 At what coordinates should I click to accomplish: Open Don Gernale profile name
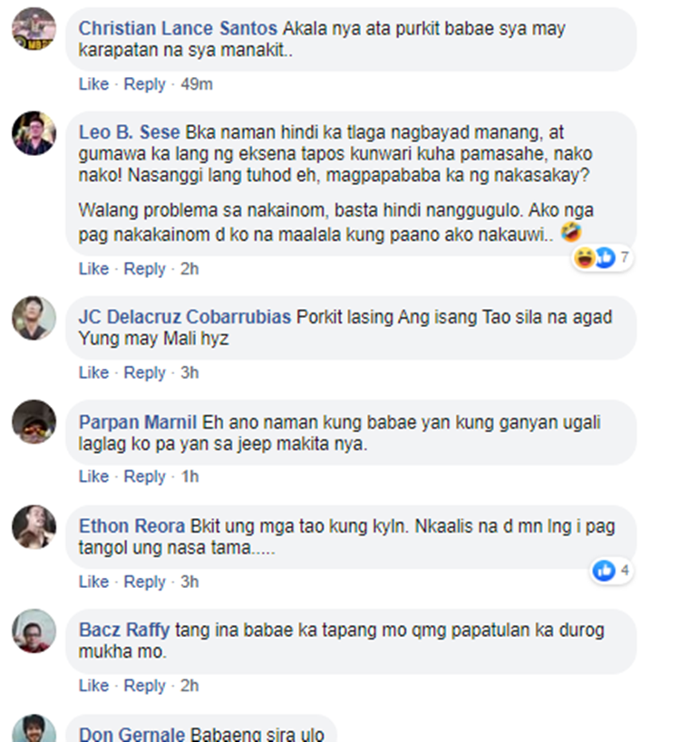131,734
